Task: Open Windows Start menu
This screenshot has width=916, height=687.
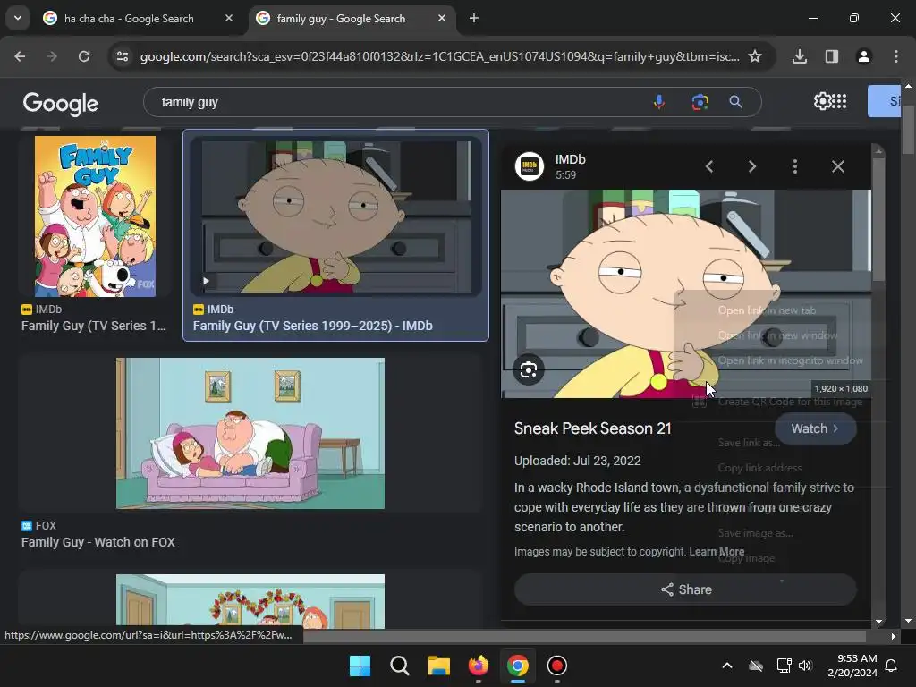Action: point(360,666)
